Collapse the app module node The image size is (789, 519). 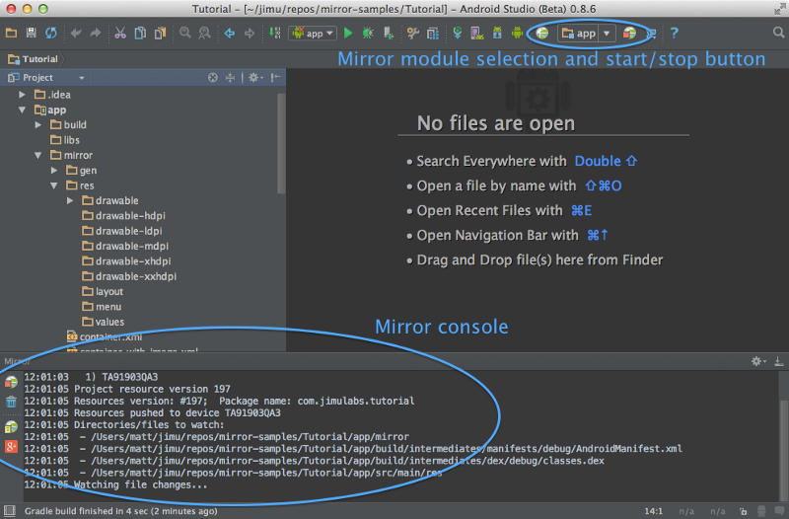[x=22, y=110]
